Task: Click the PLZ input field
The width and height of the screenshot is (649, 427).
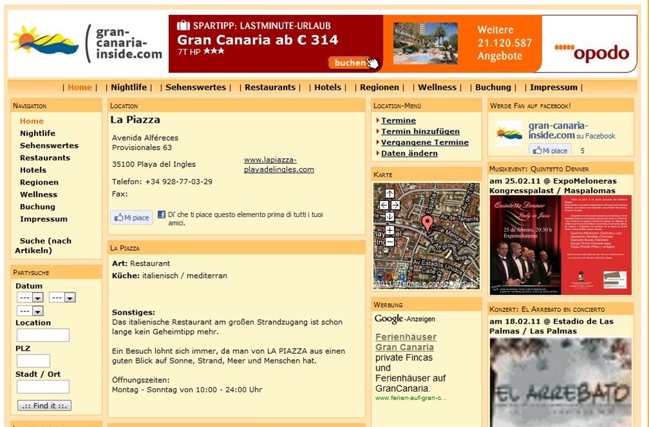Action: (x=33, y=361)
